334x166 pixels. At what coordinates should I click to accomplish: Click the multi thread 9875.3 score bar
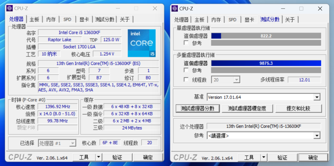[x=266, y=63]
